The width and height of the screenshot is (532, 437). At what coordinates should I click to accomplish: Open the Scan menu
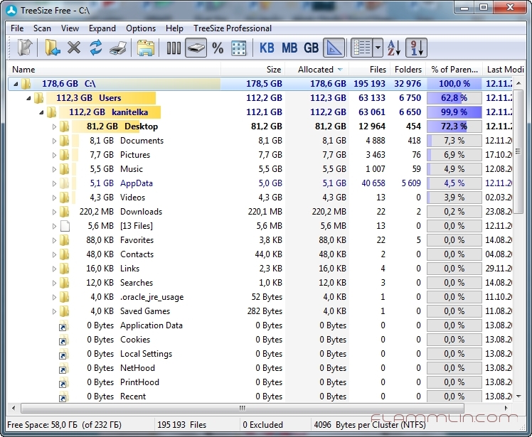(x=42, y=28)
